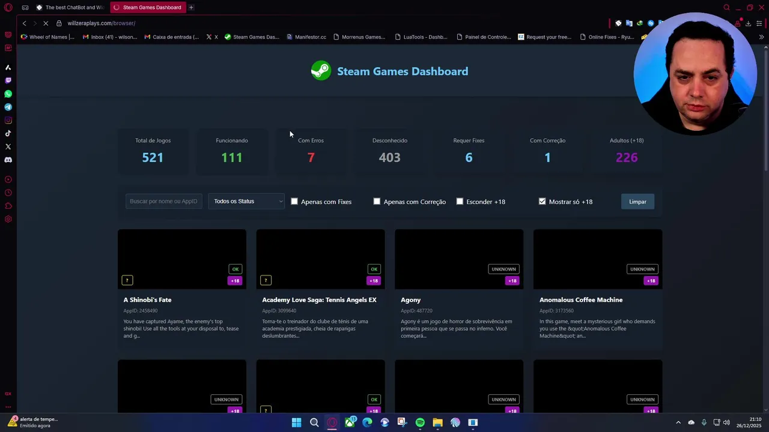Select the Steam Games Dashboard tab
The width and height of the screenshot is (769, 432).
tap(147, 7)
